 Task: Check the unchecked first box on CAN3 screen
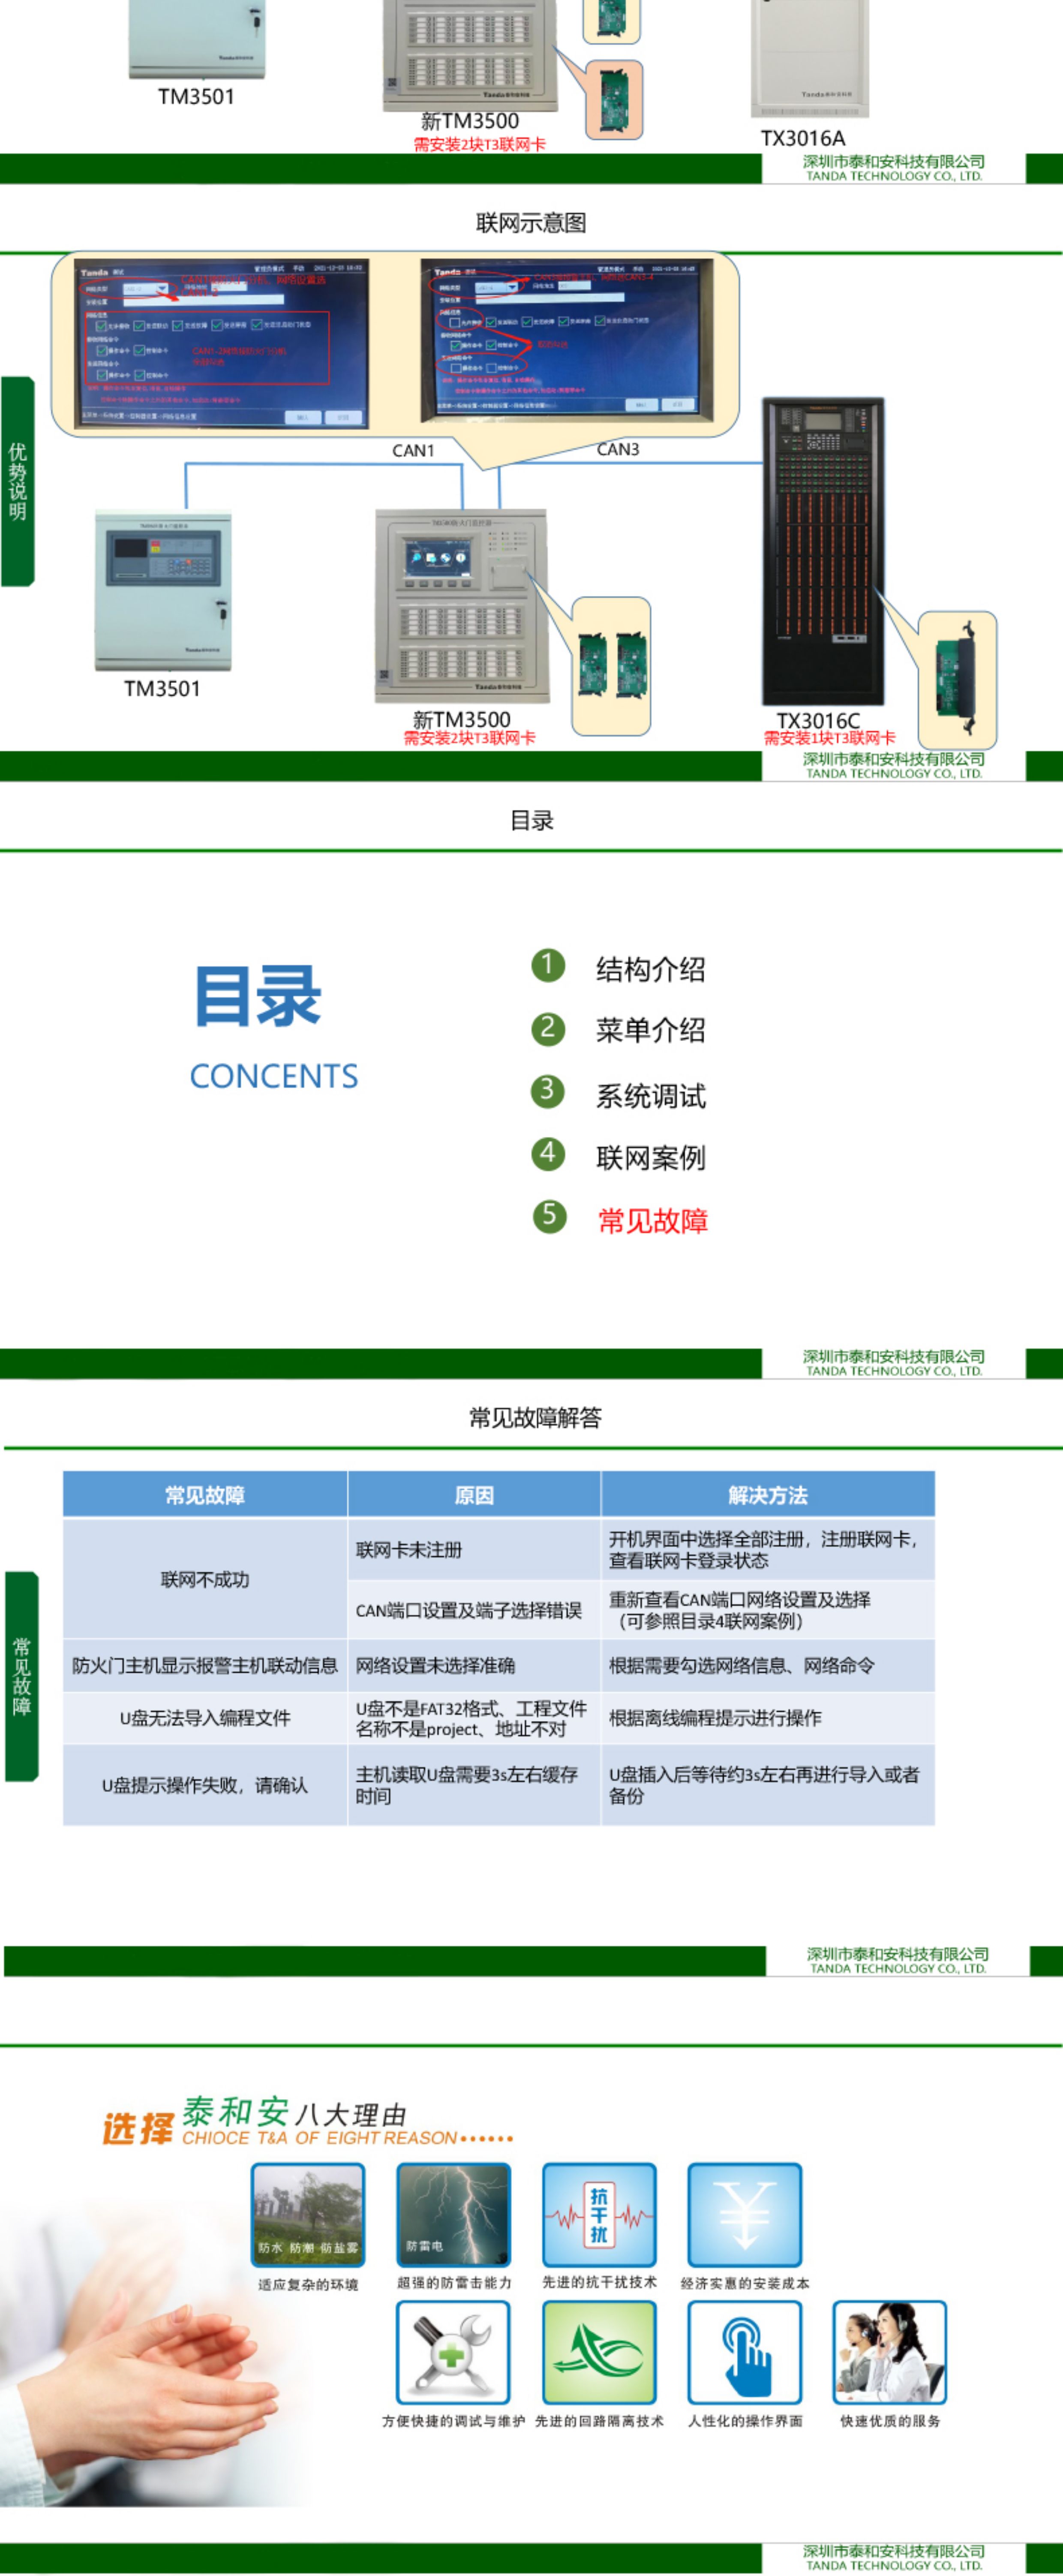pos(455,322)
